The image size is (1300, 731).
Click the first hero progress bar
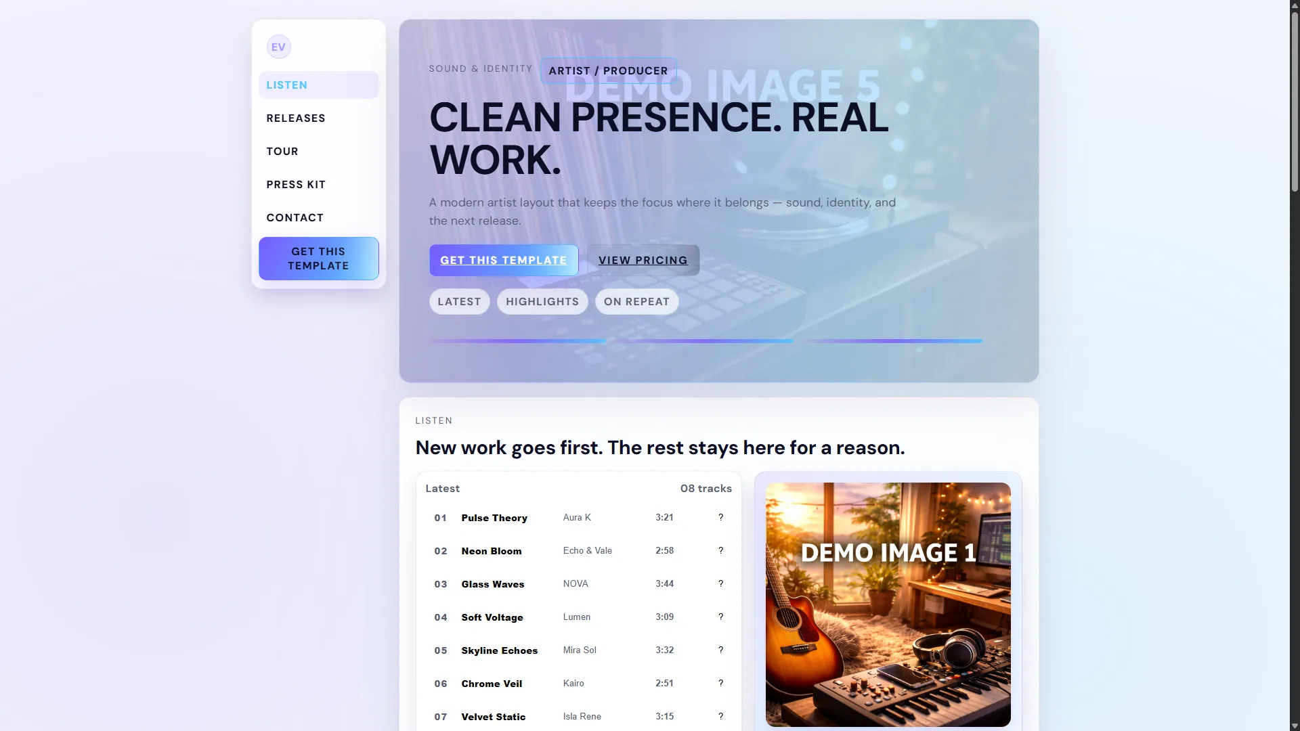coord(517,341)
